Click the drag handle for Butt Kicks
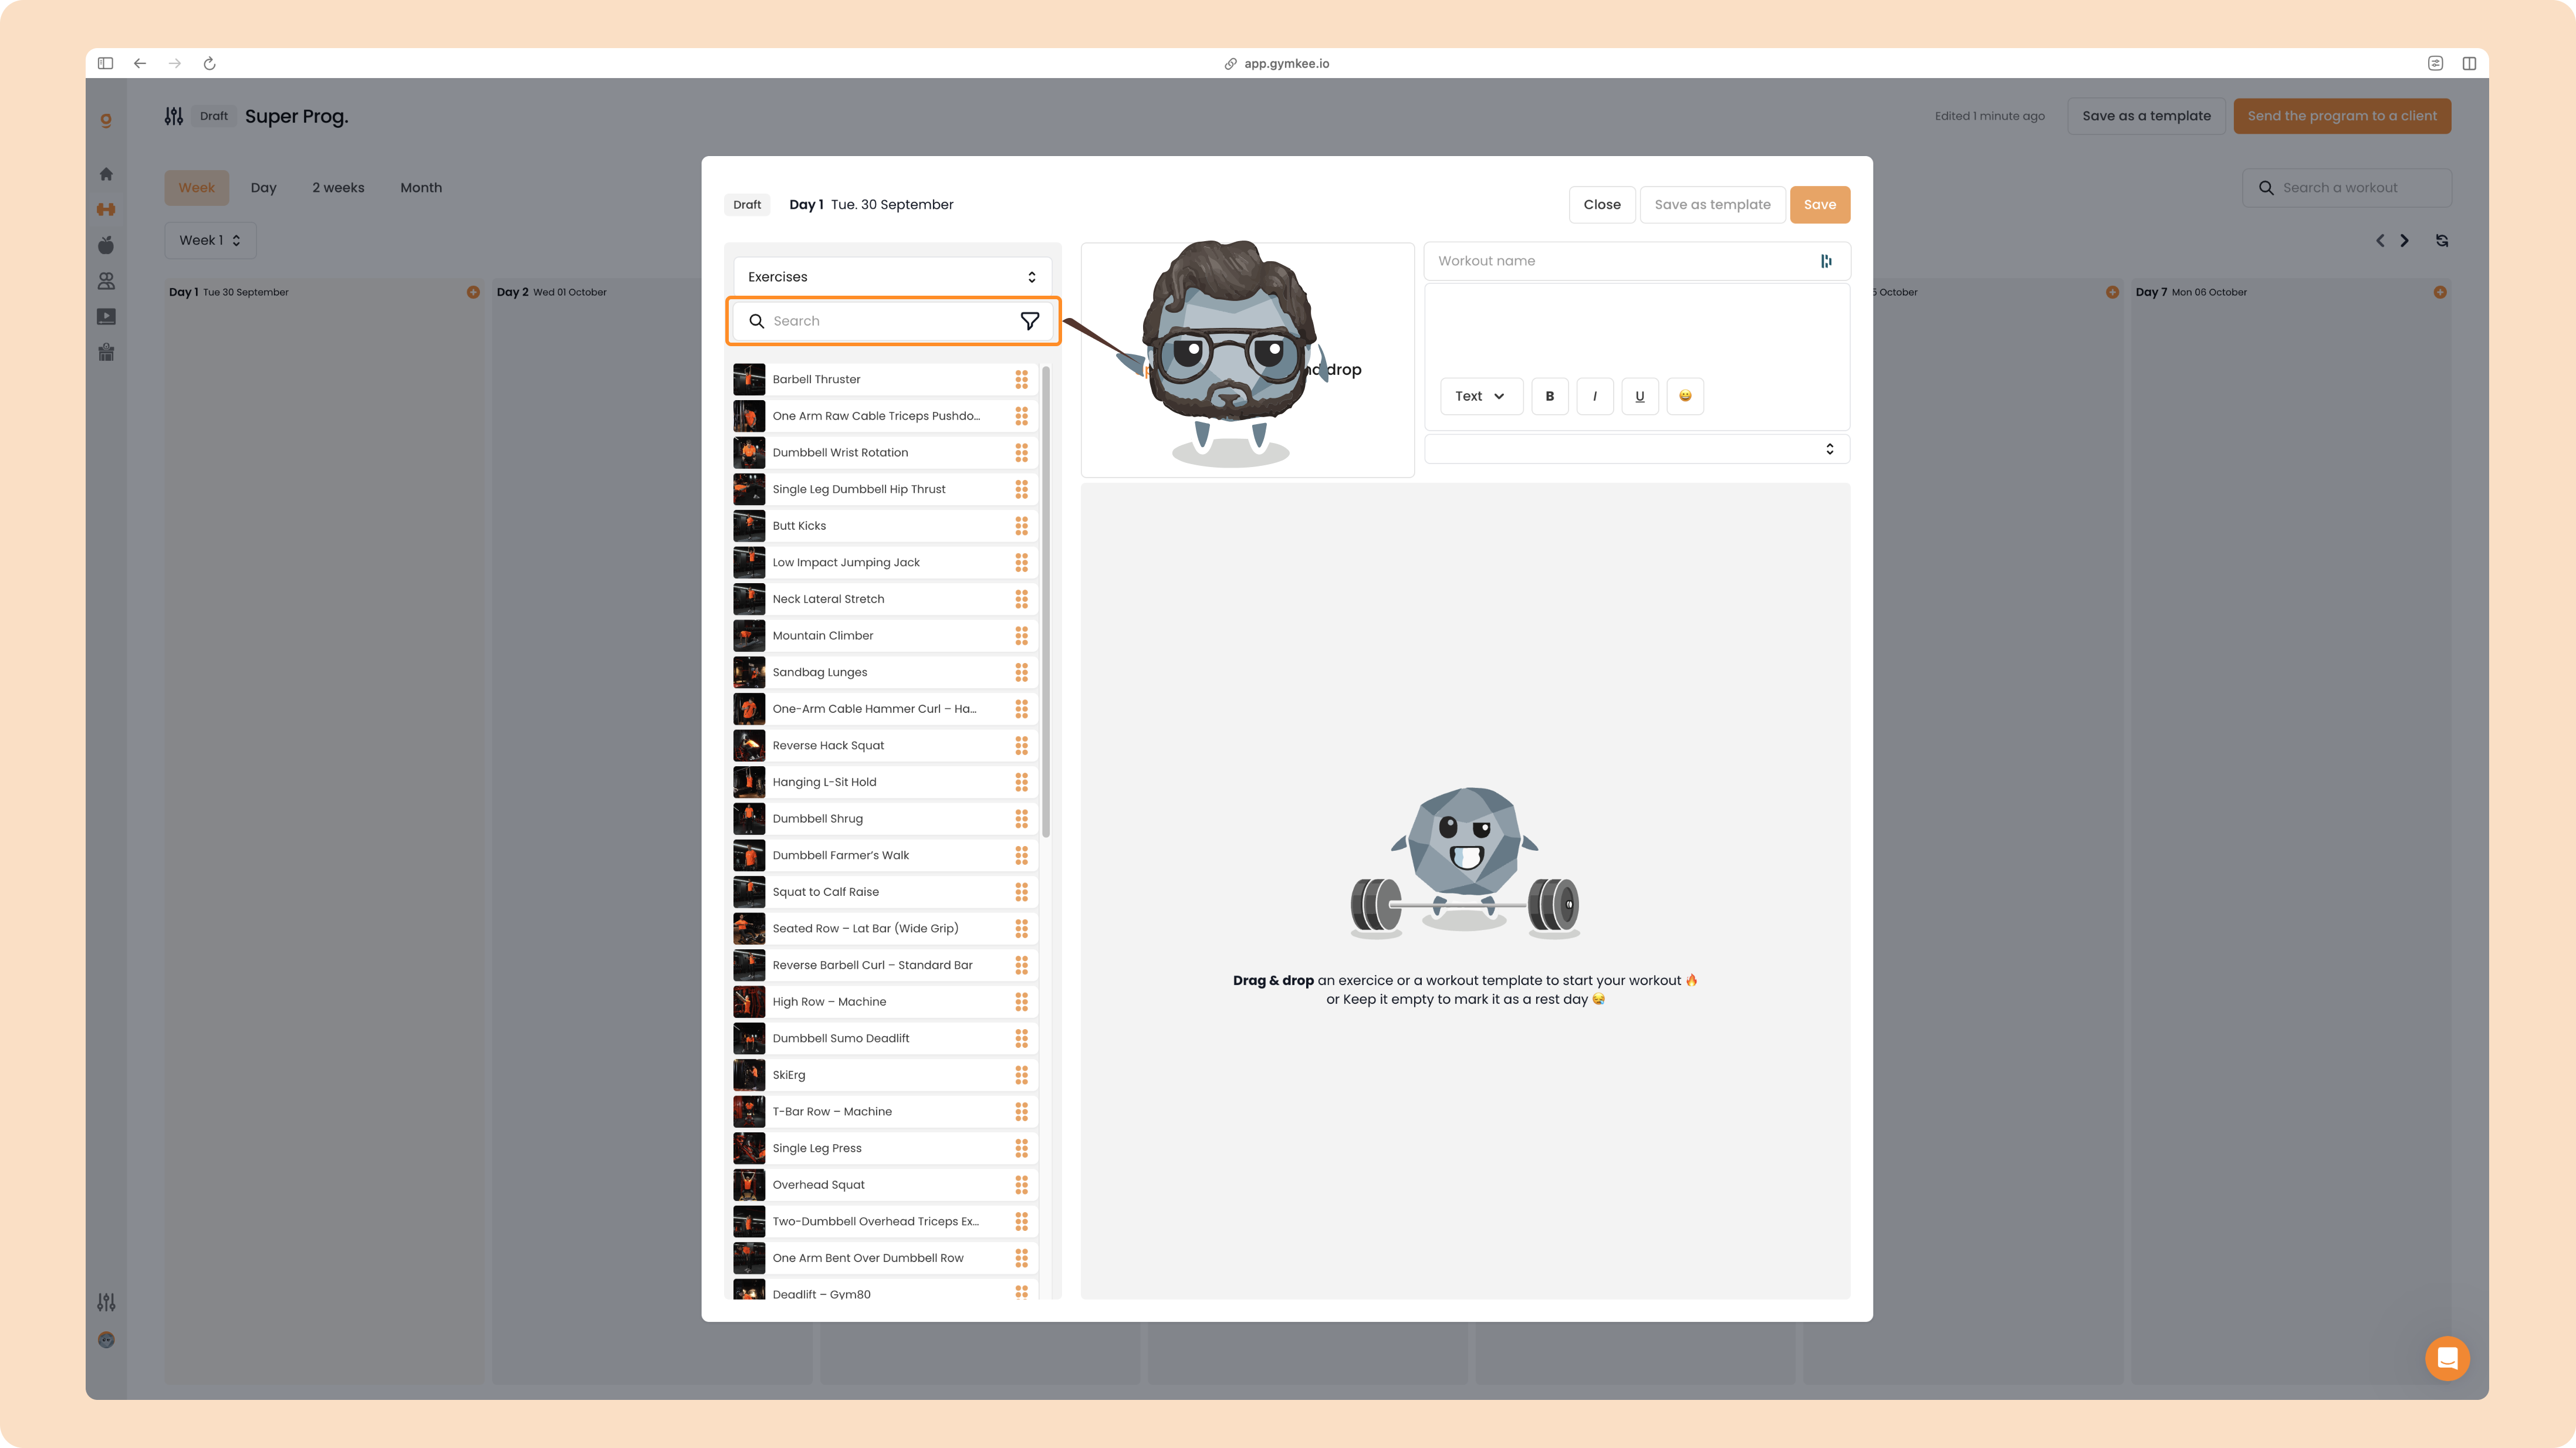2576x1448 pixels. click(x=1021, y=526)
